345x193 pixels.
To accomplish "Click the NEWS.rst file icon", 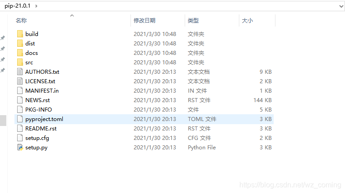I will point(20,100).
